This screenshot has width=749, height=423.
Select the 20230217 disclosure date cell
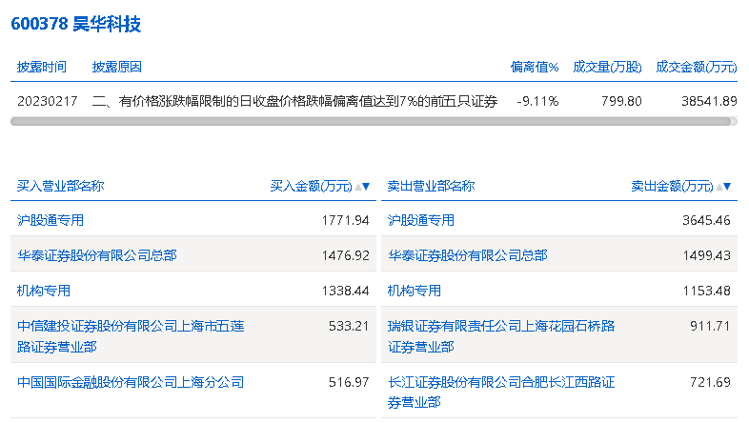pyautogui.click(x=46, y=101)
